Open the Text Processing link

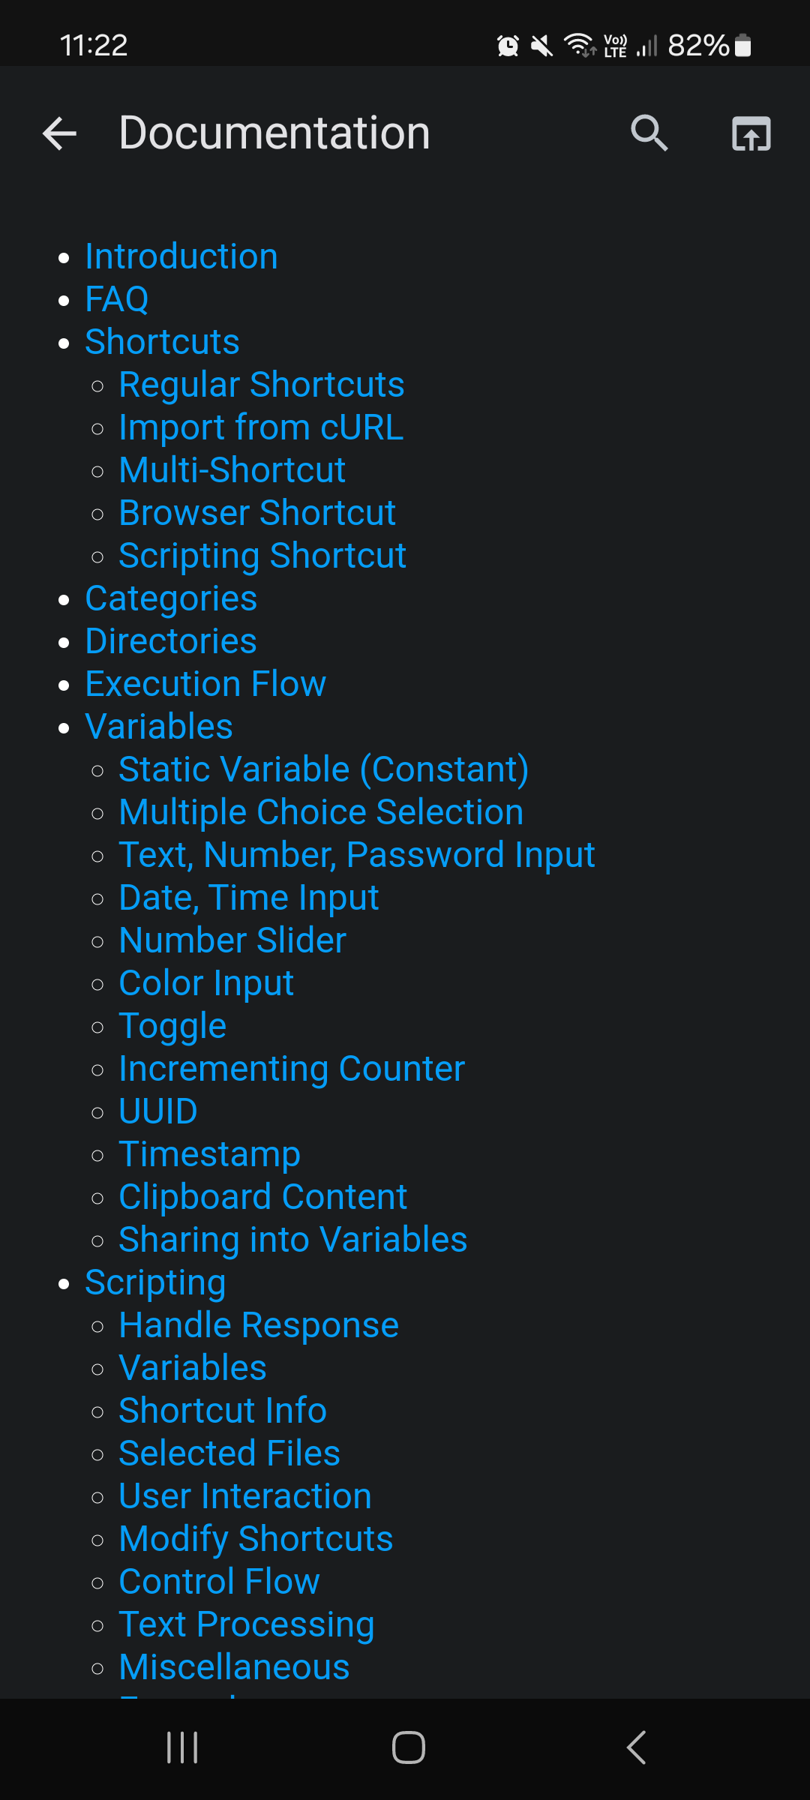click(247, 1624)
